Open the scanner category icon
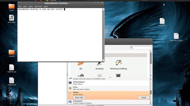The height and width of the screenshot is (106, 190). (x=118, y=75)
